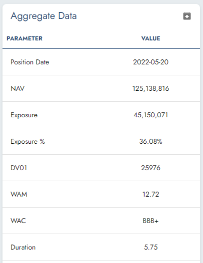Click the NAV value 125,138,816
Image resolution: width=203 pixels, height=263 pixels.
tap(150, 88)
